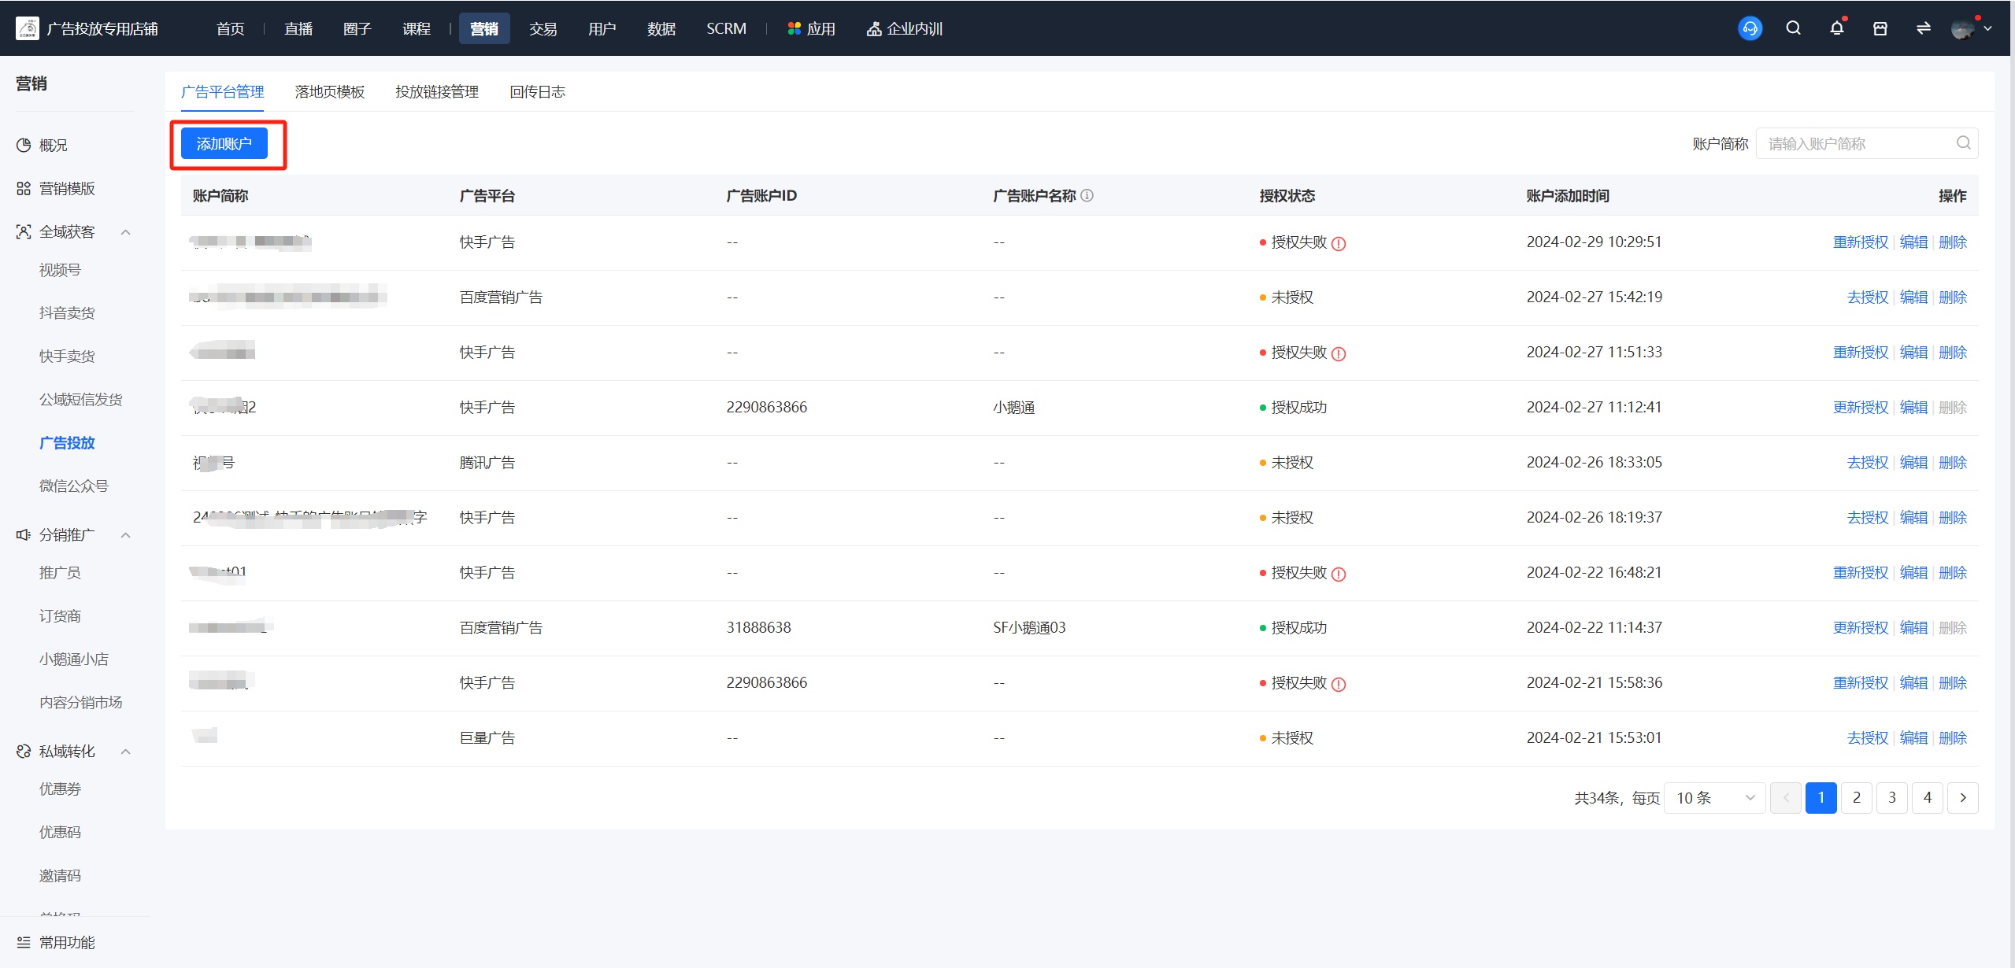Click the colorful 应用 apps icon
2015x968 pixels.
click(794, 28)
